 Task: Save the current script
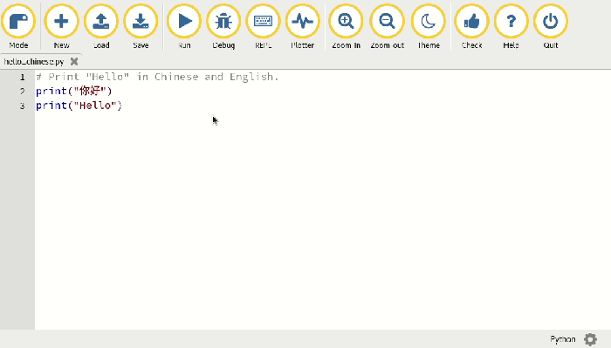tap(141, 26)
